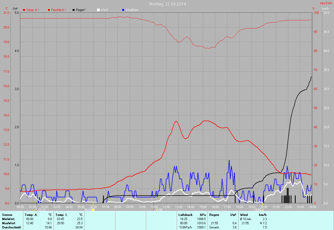Click the '50.0' value on the km/h axis
The width and height of the screenshot is (334, 230).
coord(326,13)
